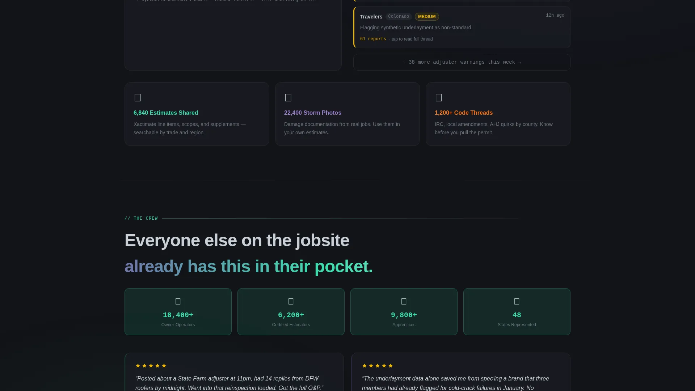
Task: Click the icon above 48 States Represented
Action: pos(517,301)
